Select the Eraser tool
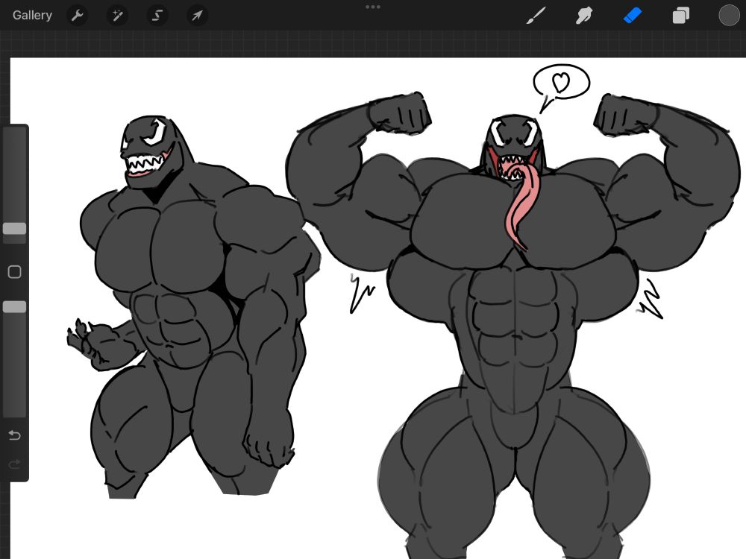Screen dimensions: 746x559 633,15
